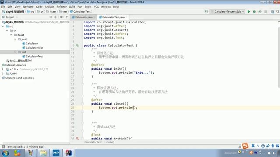
Task: Open the Windows Start button
Action: click(6, 153)
